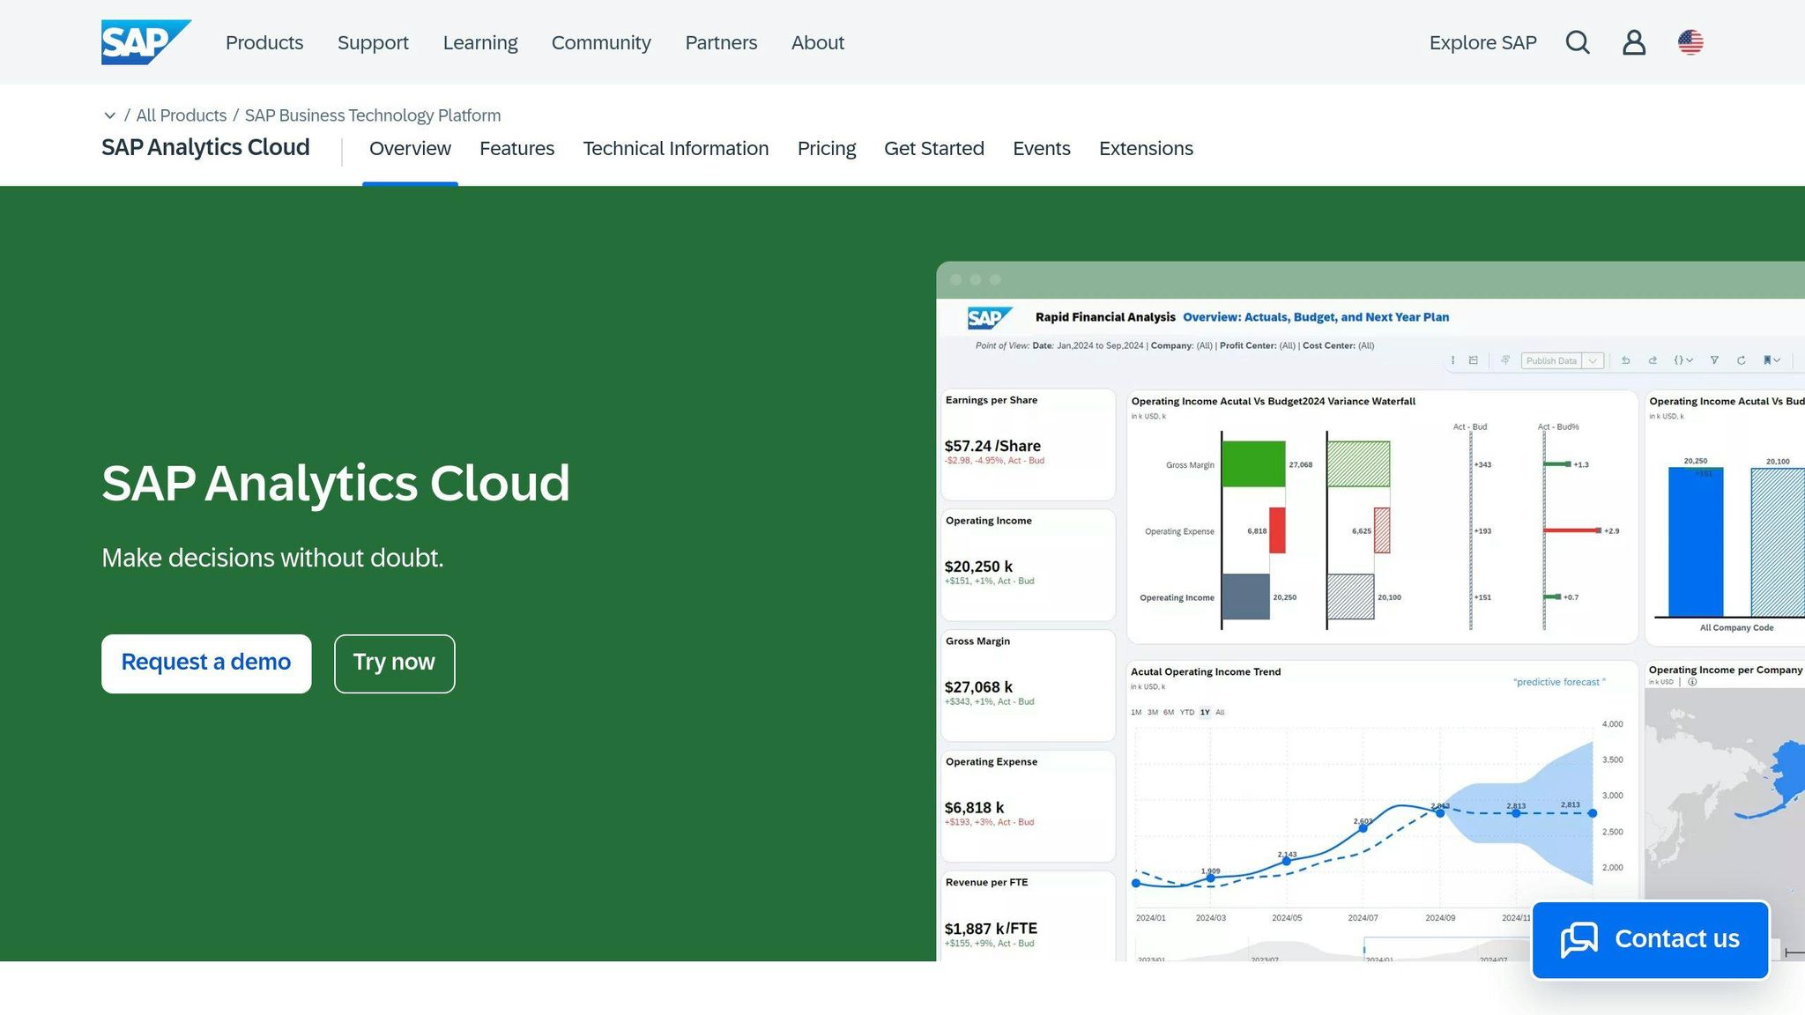Click the Publish Data button
Viewport: 1805px width, 1015px height.
coord(1551,360)
